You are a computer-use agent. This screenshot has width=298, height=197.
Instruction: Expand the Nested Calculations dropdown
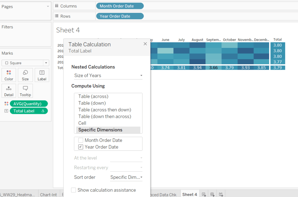[108, 76]
